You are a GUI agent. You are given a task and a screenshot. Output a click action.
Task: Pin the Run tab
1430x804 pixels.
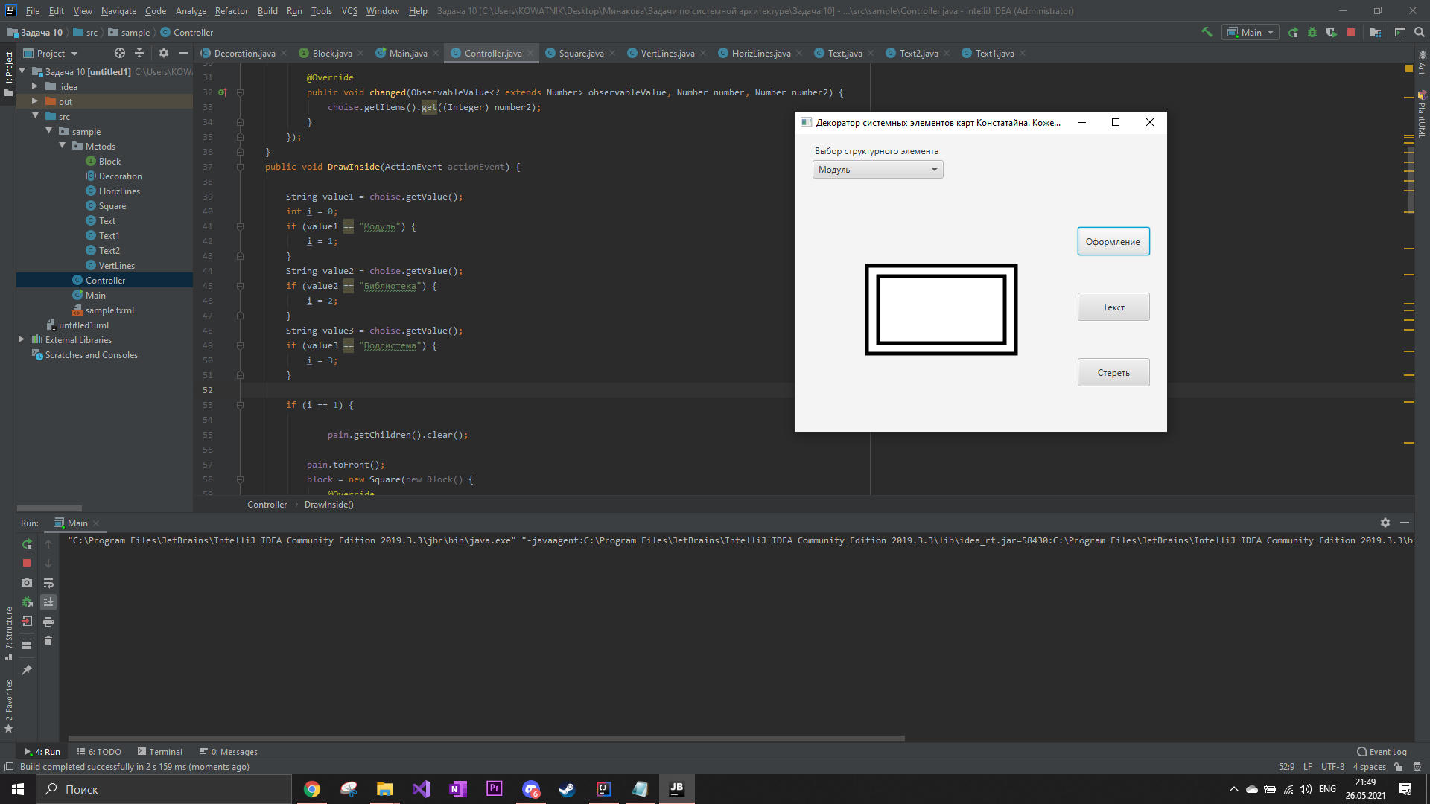tap(28, 669)
